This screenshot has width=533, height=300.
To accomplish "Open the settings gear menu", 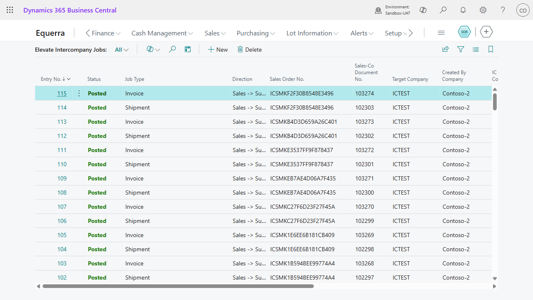I will point(483,10).
